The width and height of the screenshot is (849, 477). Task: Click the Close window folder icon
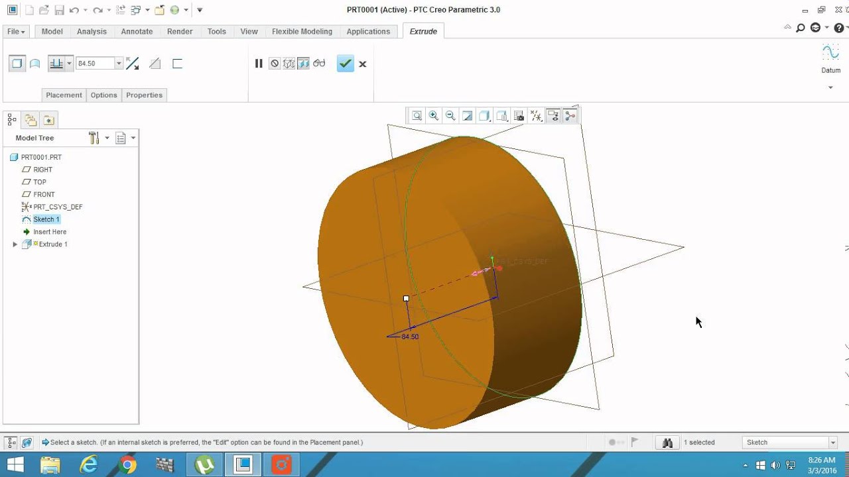point(159,10)
